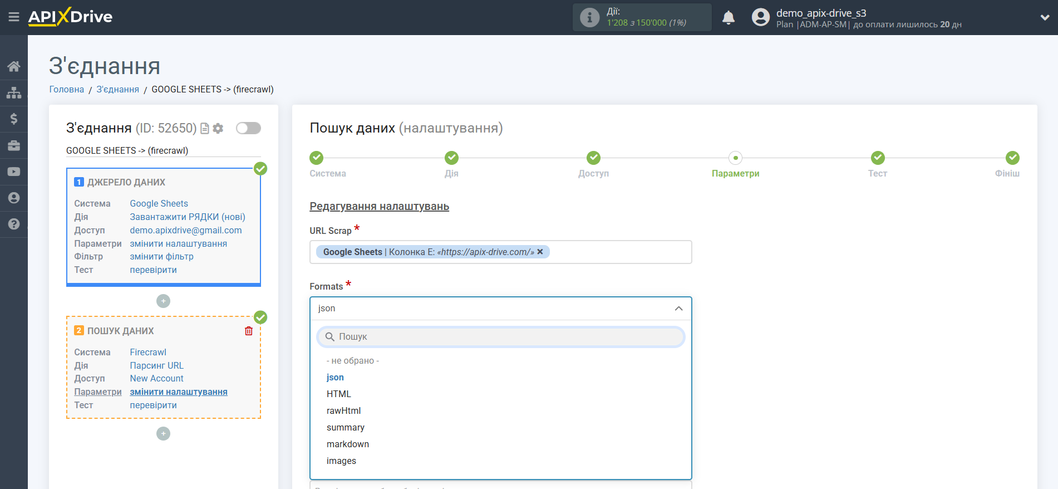Open the Головна breadcrumb link
This screenshot has height=489, width=1058.
67,89
